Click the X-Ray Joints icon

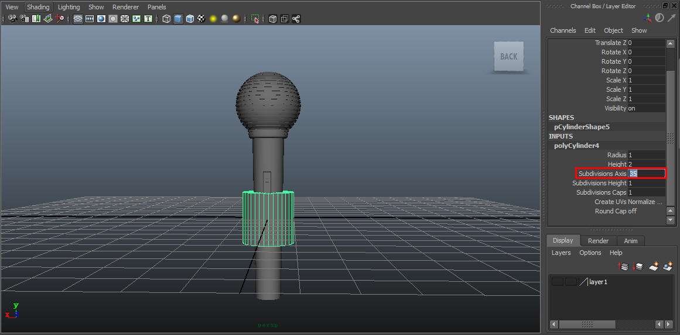pyautogui.click(x=296, y=19)
